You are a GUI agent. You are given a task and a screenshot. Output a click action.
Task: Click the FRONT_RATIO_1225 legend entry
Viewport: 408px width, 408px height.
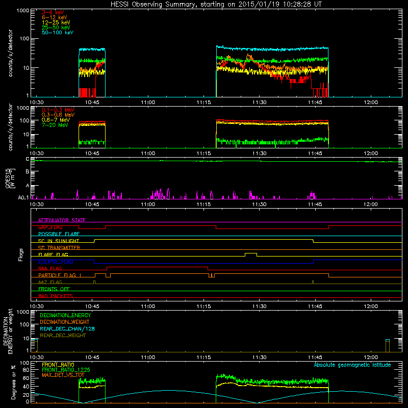[x=66, y=370]
